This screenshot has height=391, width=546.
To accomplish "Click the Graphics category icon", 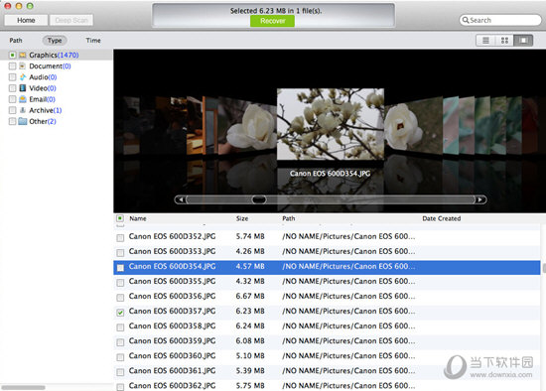I will click(x=23, y=55).
